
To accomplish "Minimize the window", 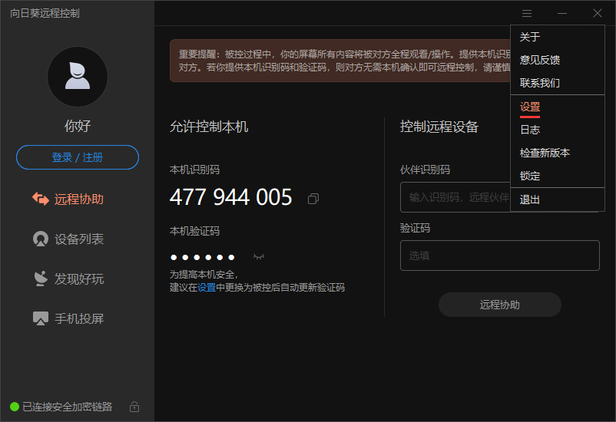I will coord(562,13).
